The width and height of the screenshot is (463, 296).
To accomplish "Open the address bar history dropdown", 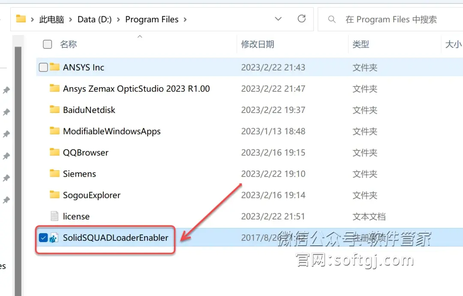I will pyautogui.click(x=278, y=19).
